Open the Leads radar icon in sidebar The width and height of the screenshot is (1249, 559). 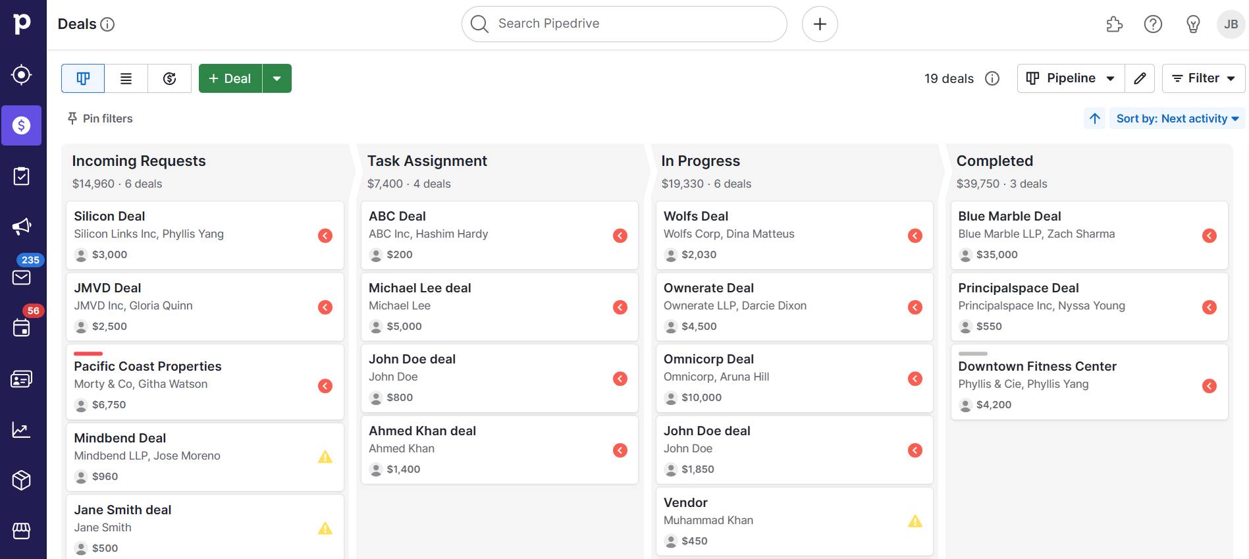(x=22, y=75)
